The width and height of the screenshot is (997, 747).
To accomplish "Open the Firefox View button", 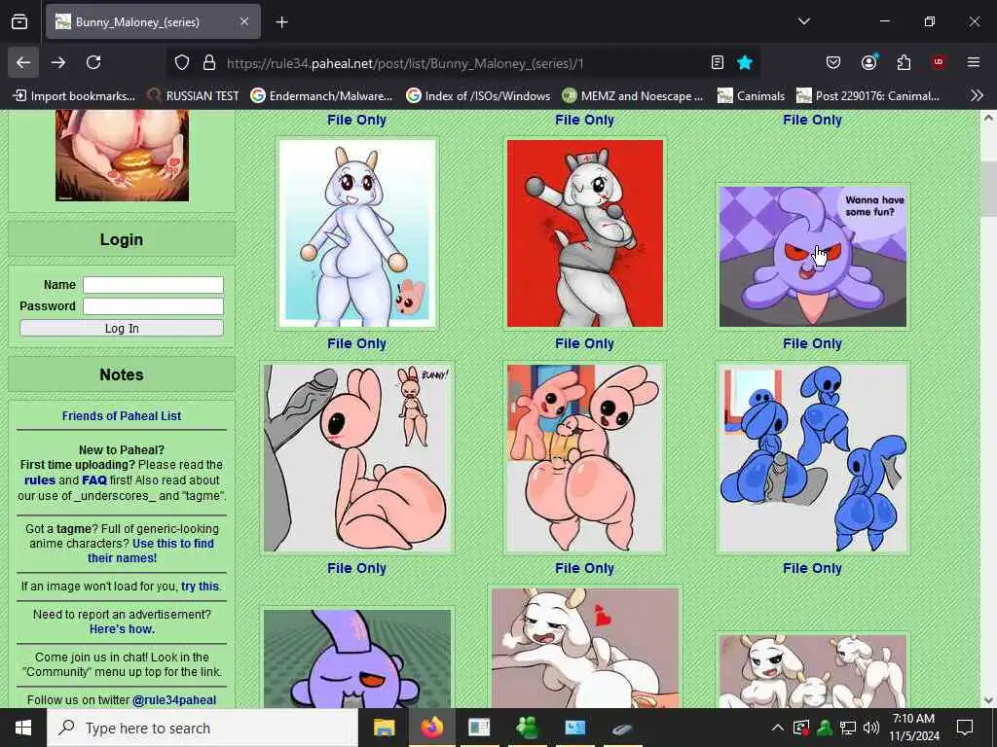I will (x=19, y=21).
